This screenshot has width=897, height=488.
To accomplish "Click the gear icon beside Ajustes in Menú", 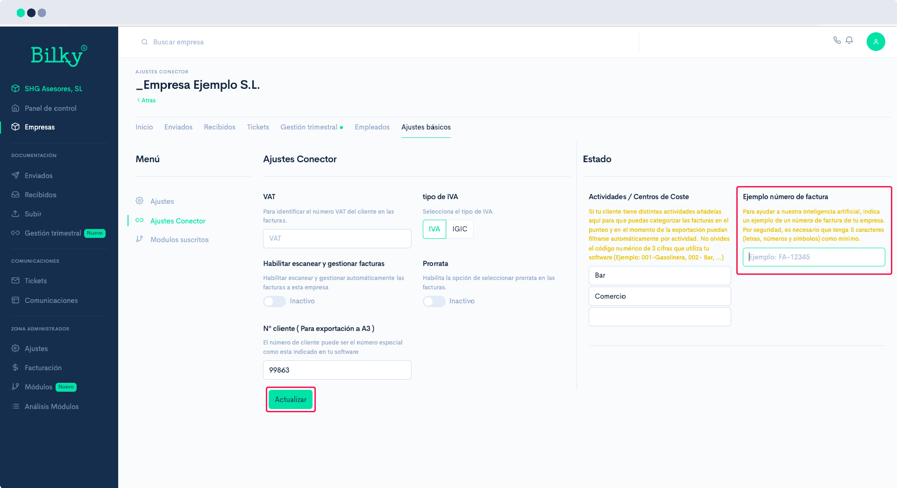I will [x=139, y=201].
